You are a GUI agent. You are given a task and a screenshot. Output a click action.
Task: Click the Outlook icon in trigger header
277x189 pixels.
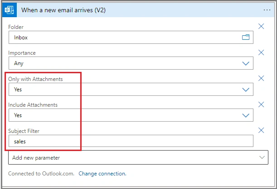(10, 10)
